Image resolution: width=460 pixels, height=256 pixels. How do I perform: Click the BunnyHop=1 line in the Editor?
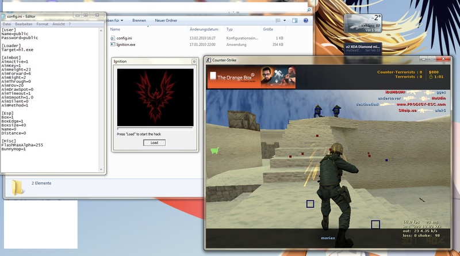(13, 149)
